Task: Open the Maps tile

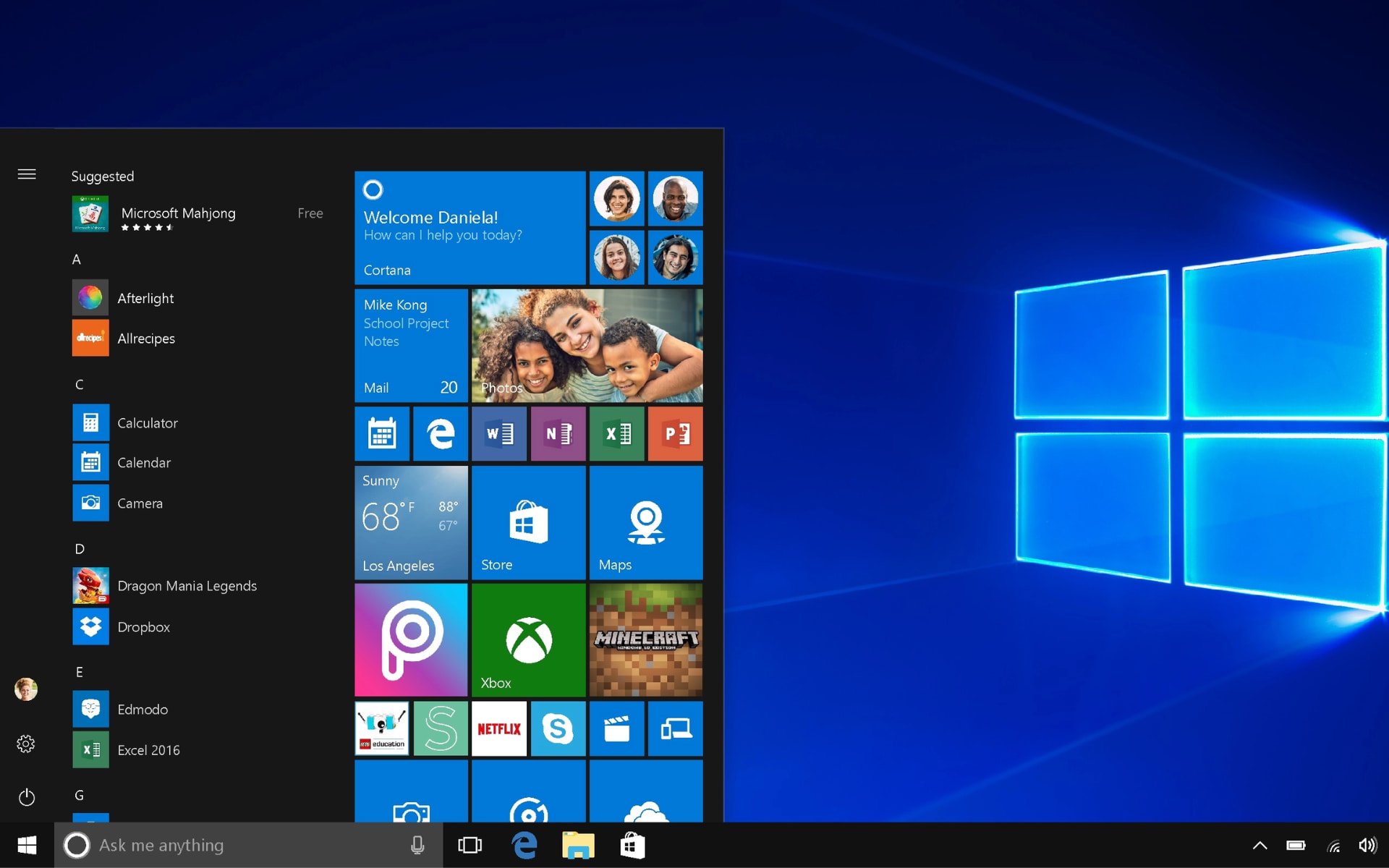Action: [645, 522]
